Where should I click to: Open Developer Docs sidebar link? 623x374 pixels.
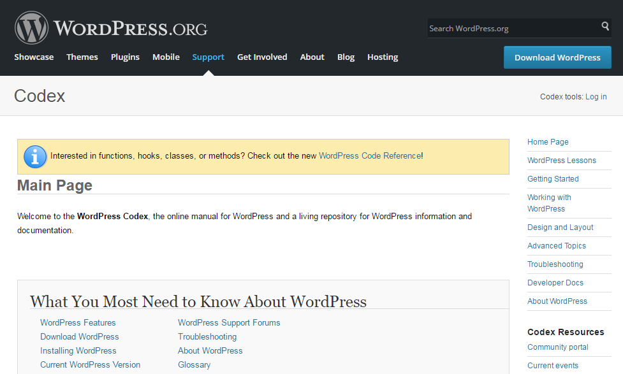click(x=555, y=283)
